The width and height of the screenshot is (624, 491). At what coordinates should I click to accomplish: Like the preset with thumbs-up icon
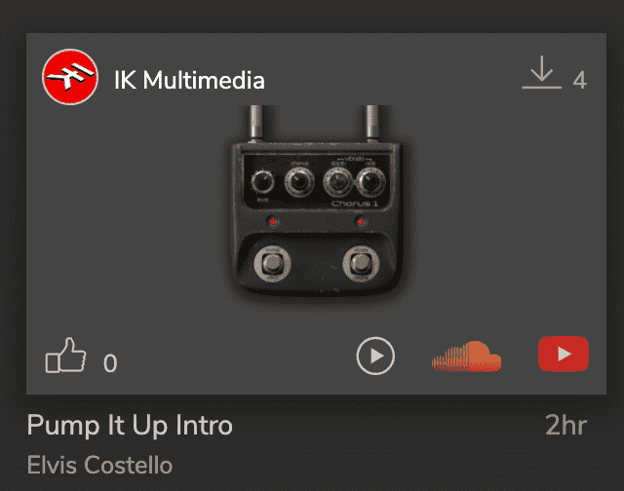pyautogui.click(x=65, y=357)
